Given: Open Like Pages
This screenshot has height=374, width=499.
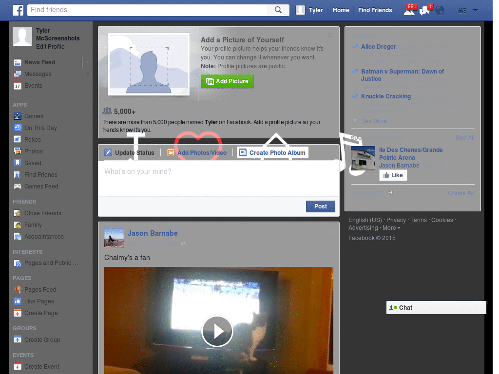Looking at the screenshot, I should tap(39, 301).
